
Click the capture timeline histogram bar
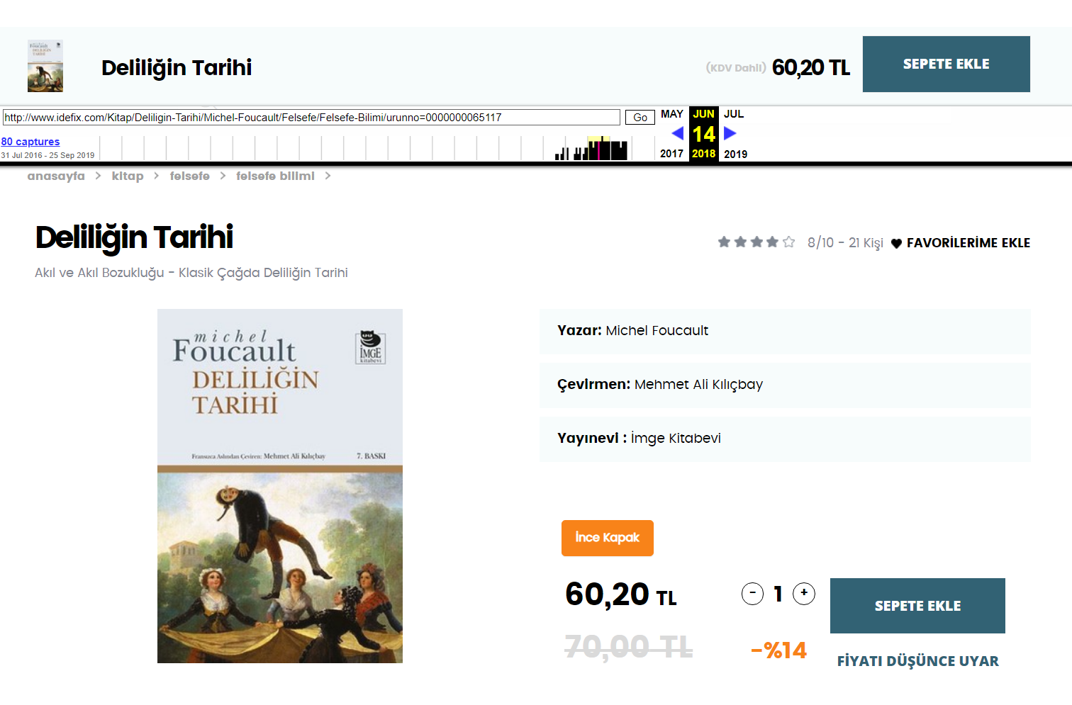591,147
